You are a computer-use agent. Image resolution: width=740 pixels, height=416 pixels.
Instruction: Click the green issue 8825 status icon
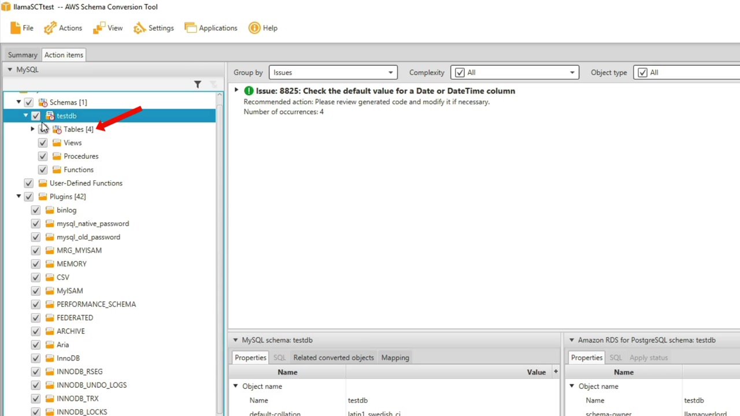(x=249, y=91)
